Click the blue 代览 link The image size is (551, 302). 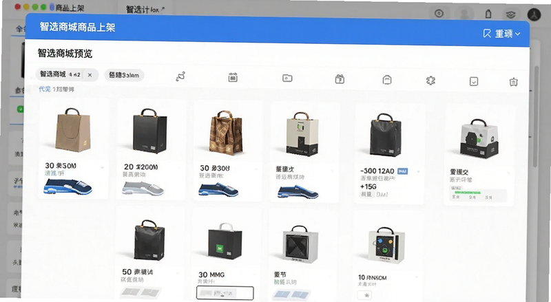tap(45, 89)
